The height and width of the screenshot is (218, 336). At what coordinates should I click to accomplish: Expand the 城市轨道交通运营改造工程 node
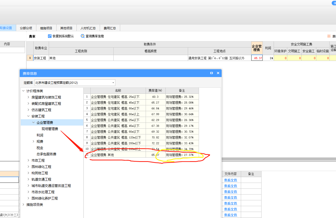coord(28,186)
